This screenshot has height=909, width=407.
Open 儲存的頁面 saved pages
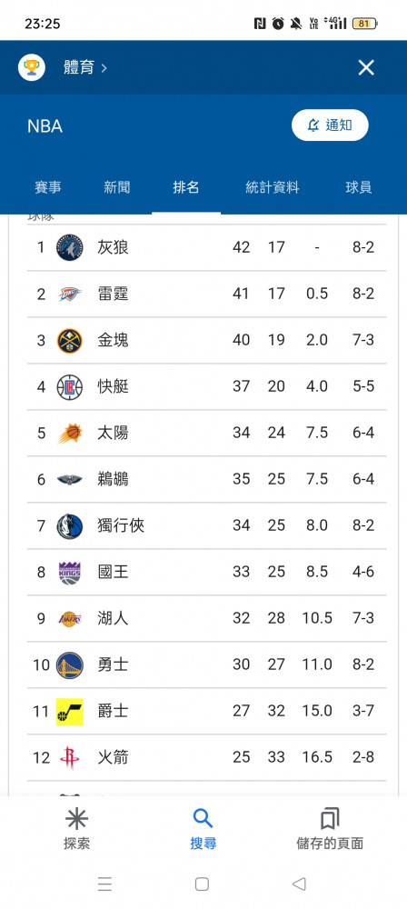330,829
